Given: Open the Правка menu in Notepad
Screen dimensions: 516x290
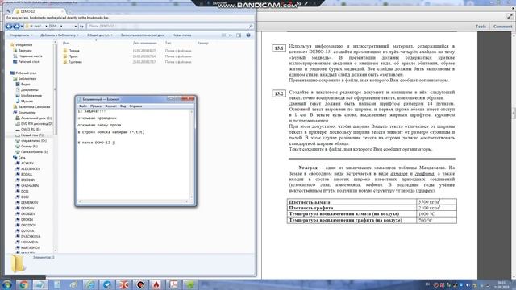Looking at the screenshot, I should [96, 106].
